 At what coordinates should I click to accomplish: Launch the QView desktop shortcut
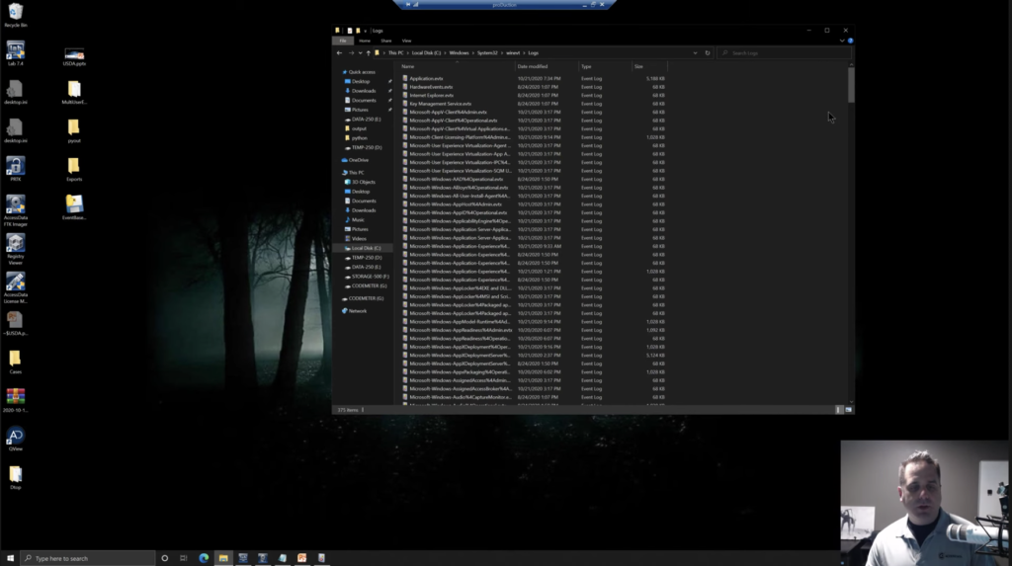pos(16,439)
